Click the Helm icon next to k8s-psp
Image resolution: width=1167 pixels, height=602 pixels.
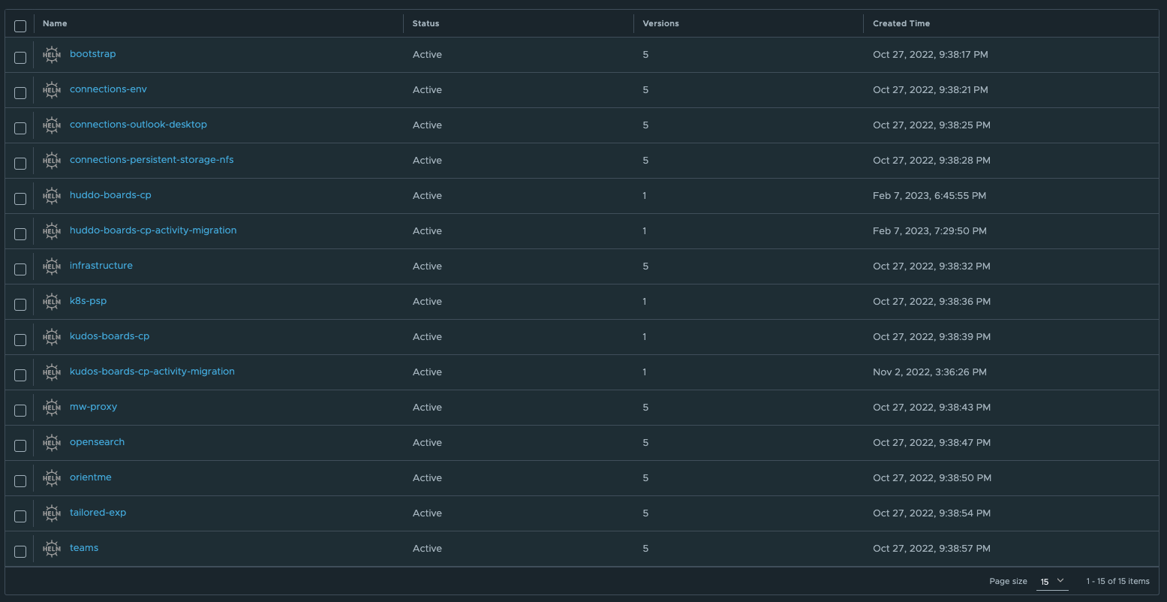51,302
